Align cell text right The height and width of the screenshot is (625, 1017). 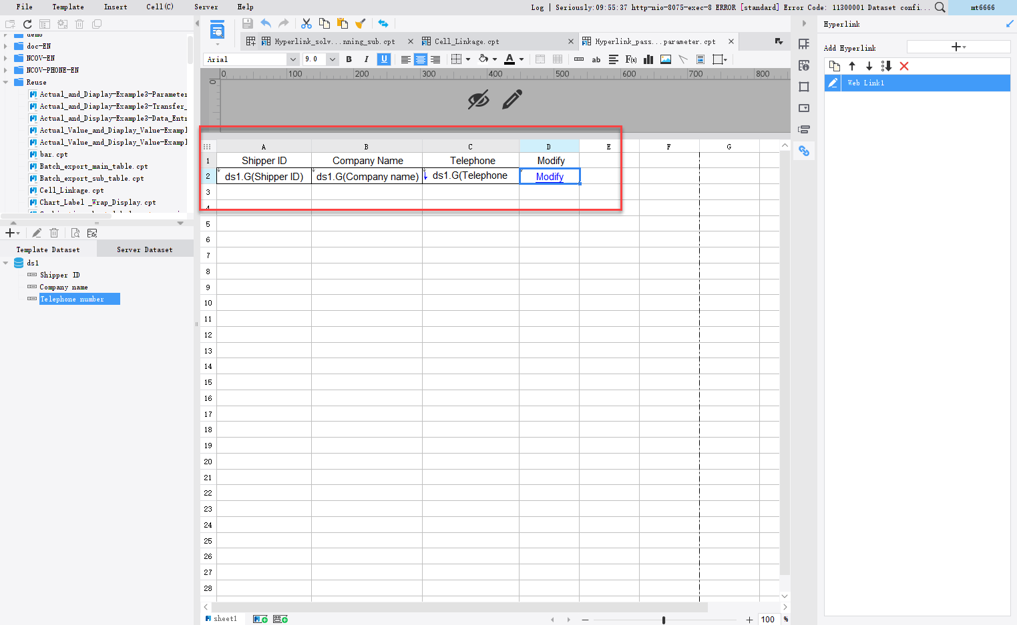pos(435,59)
